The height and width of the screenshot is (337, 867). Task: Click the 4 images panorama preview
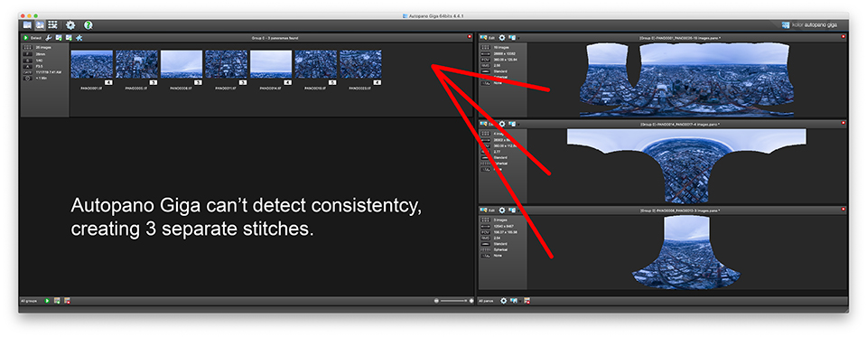pos(686,165)
